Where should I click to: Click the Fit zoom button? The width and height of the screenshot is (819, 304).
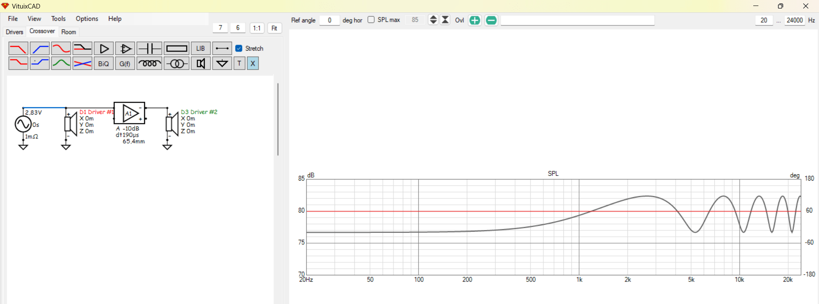click(274, 28)
